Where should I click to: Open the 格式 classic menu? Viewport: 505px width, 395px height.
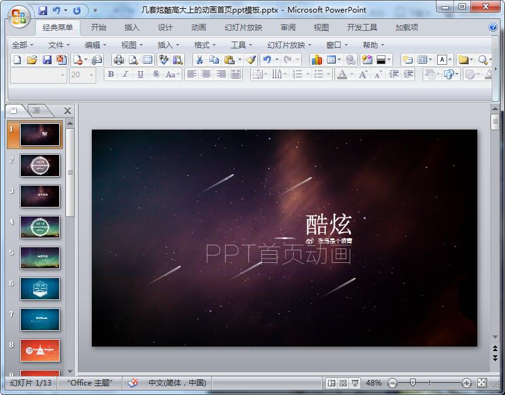[205, 45]
